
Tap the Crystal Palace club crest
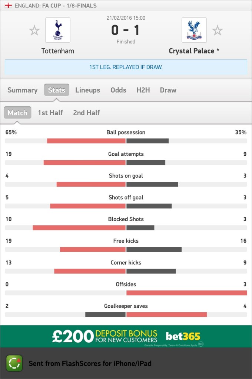[194, 30]
